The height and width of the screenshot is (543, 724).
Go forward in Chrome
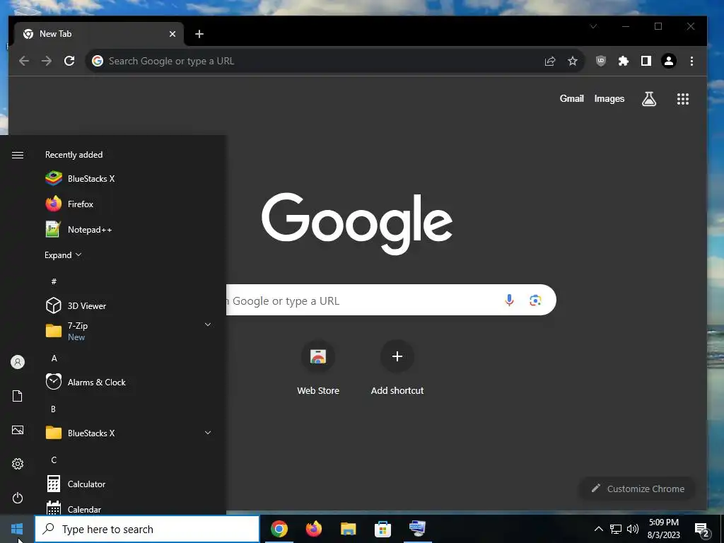pyautogui.click(x=47, y=61)
